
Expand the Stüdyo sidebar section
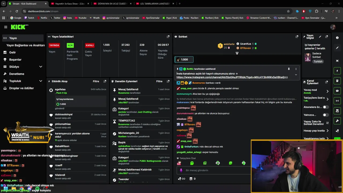tap(41, 67)
